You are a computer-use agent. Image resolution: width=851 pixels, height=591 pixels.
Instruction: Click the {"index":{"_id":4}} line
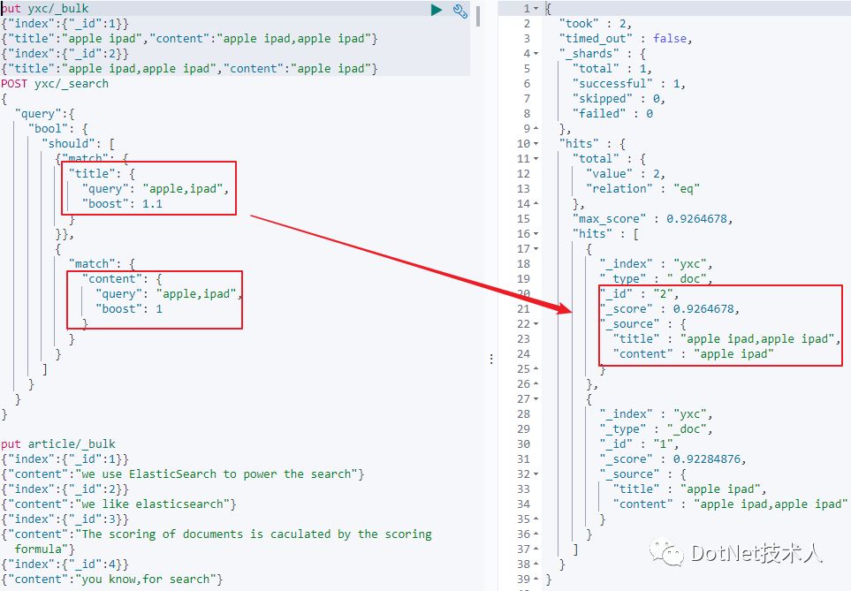tap(65, 564)
